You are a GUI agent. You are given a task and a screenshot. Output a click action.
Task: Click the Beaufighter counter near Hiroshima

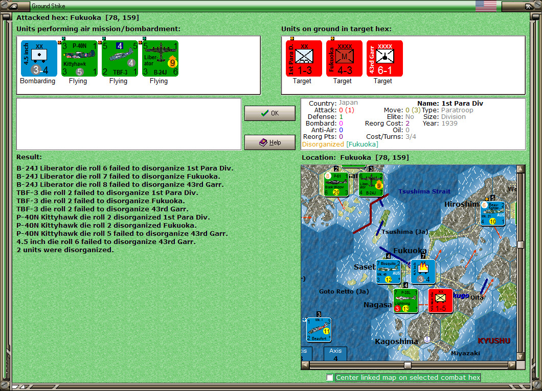493,213
